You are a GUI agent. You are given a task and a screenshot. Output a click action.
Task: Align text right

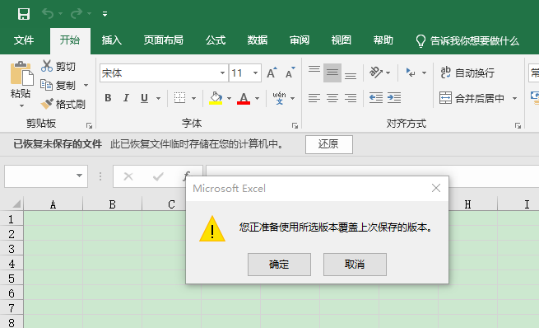[x=351, y=98]
